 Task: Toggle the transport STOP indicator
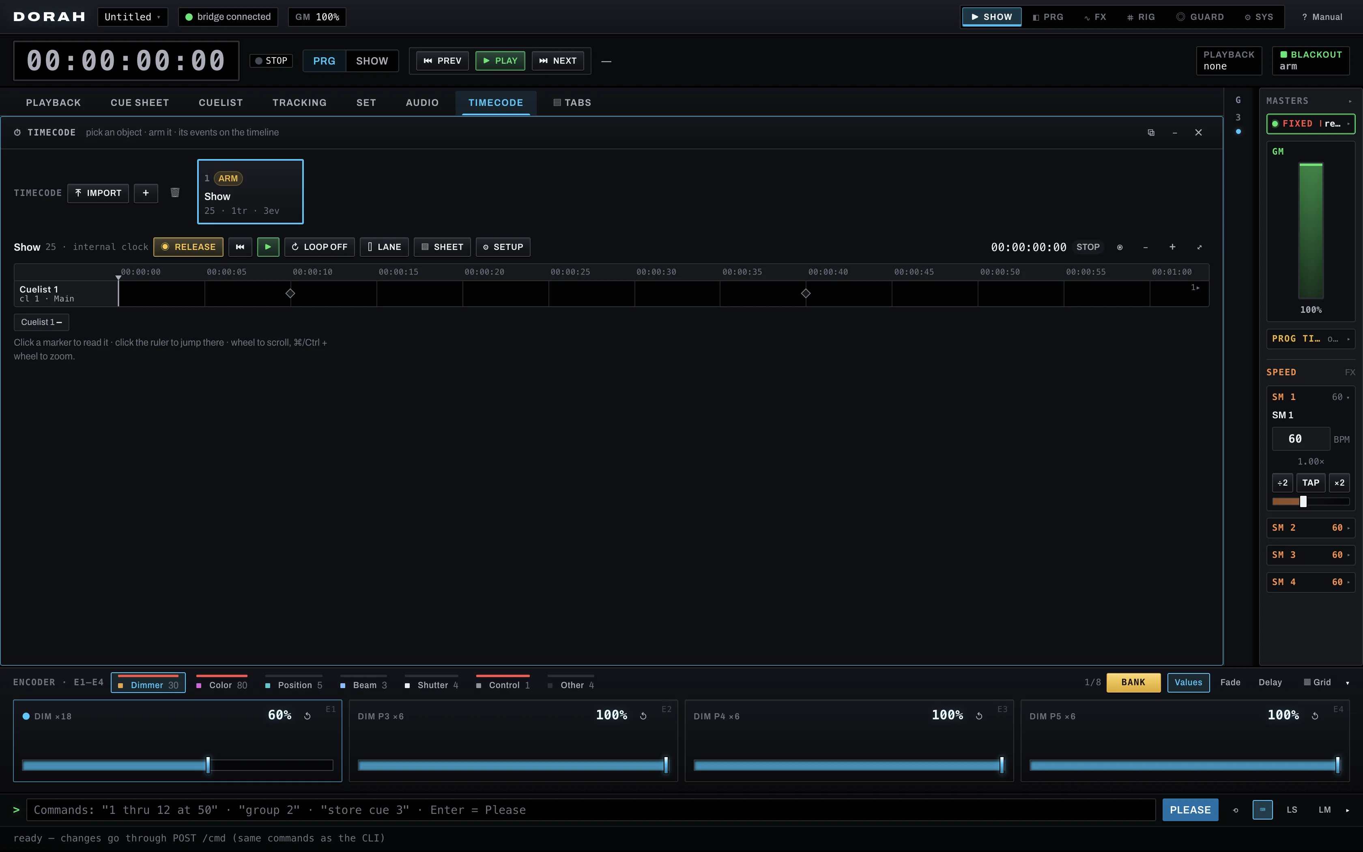point(271,61)
